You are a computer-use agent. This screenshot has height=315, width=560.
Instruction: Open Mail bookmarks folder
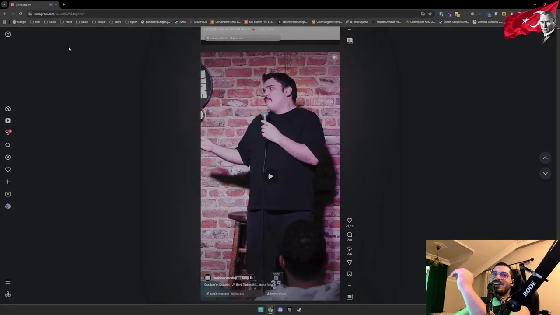click(x=35, y=22)
